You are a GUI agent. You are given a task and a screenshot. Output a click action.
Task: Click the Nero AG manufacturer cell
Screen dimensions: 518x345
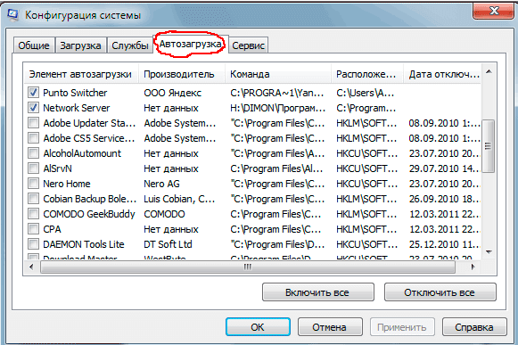pos(162,184)
